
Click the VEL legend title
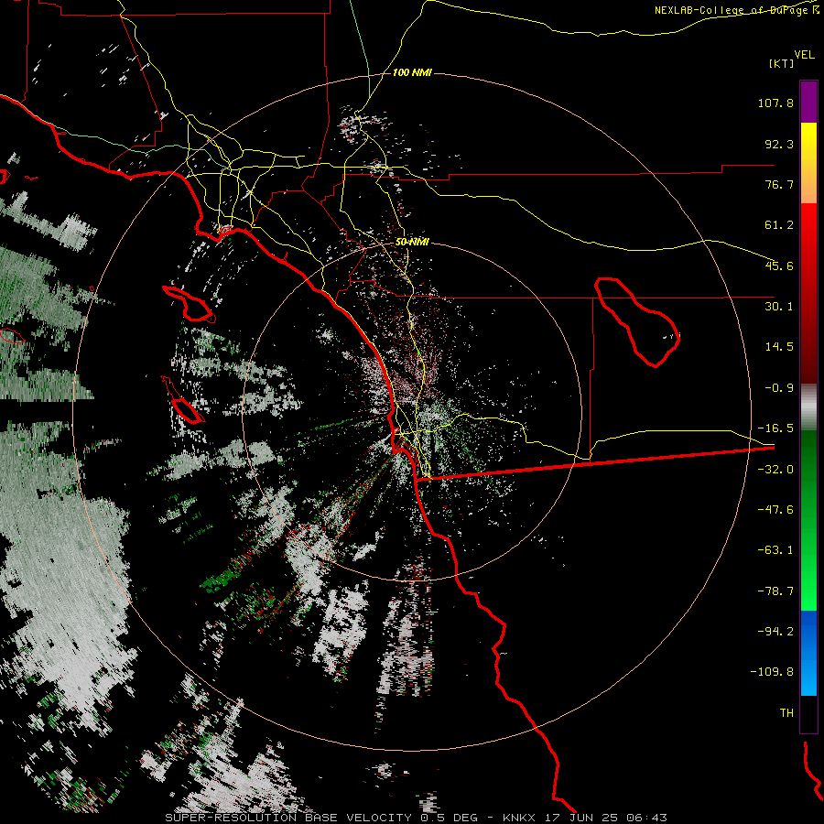[805, 55]
